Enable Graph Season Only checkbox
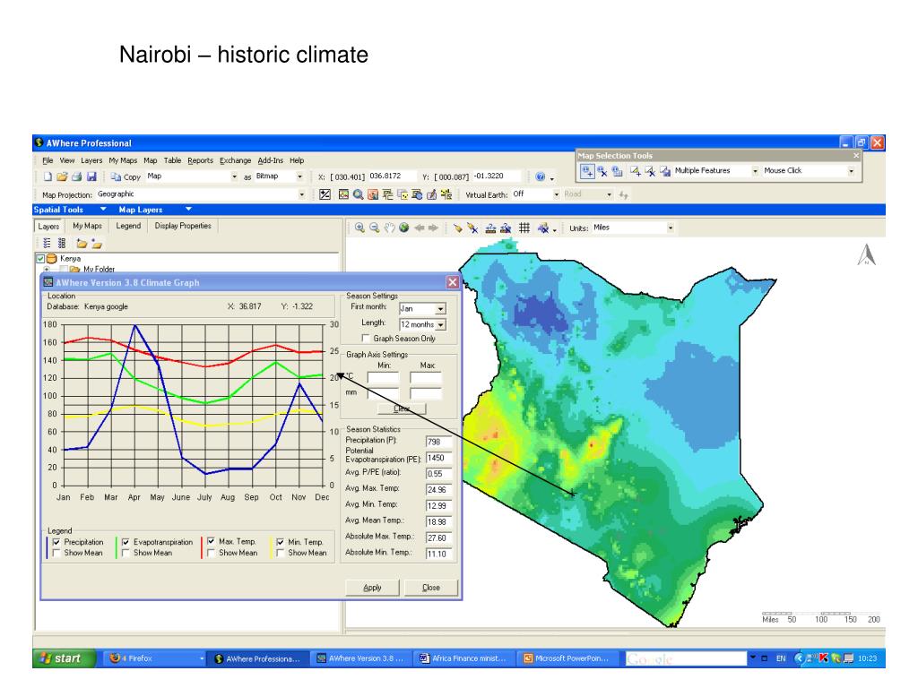 [x=366, y=338]
